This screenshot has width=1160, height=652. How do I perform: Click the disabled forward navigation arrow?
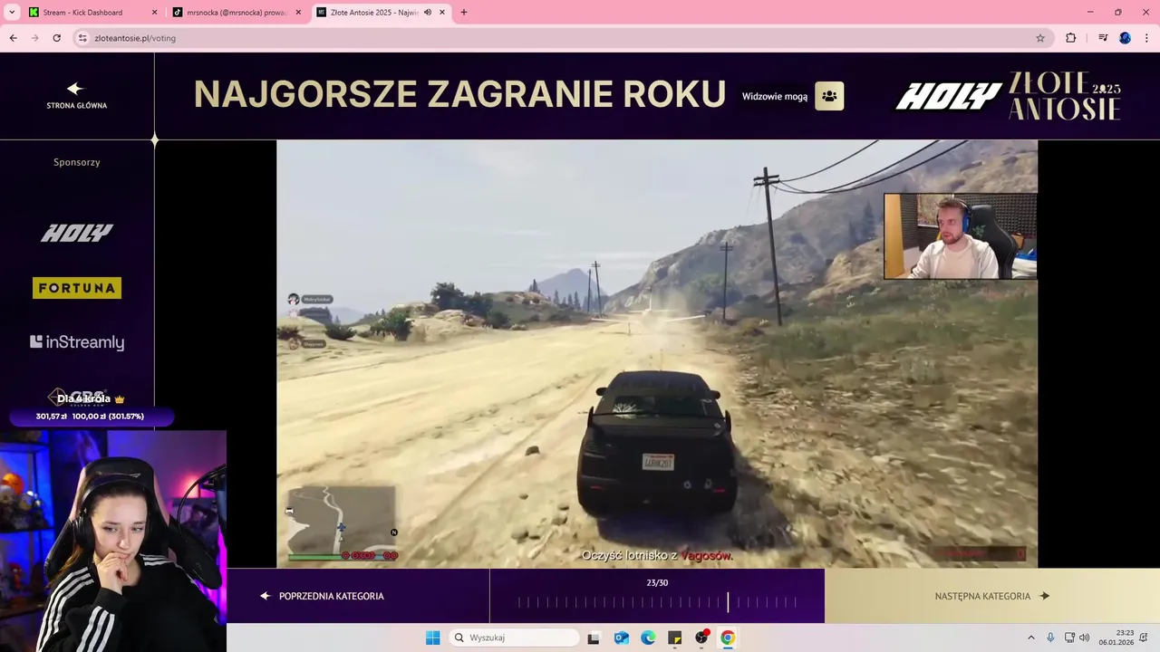[x=35, y=38]
